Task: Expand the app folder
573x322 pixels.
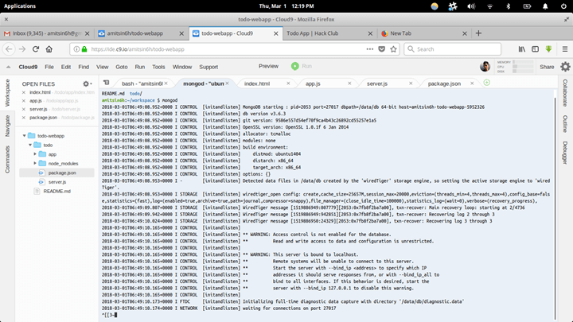Action: [35, 154]
